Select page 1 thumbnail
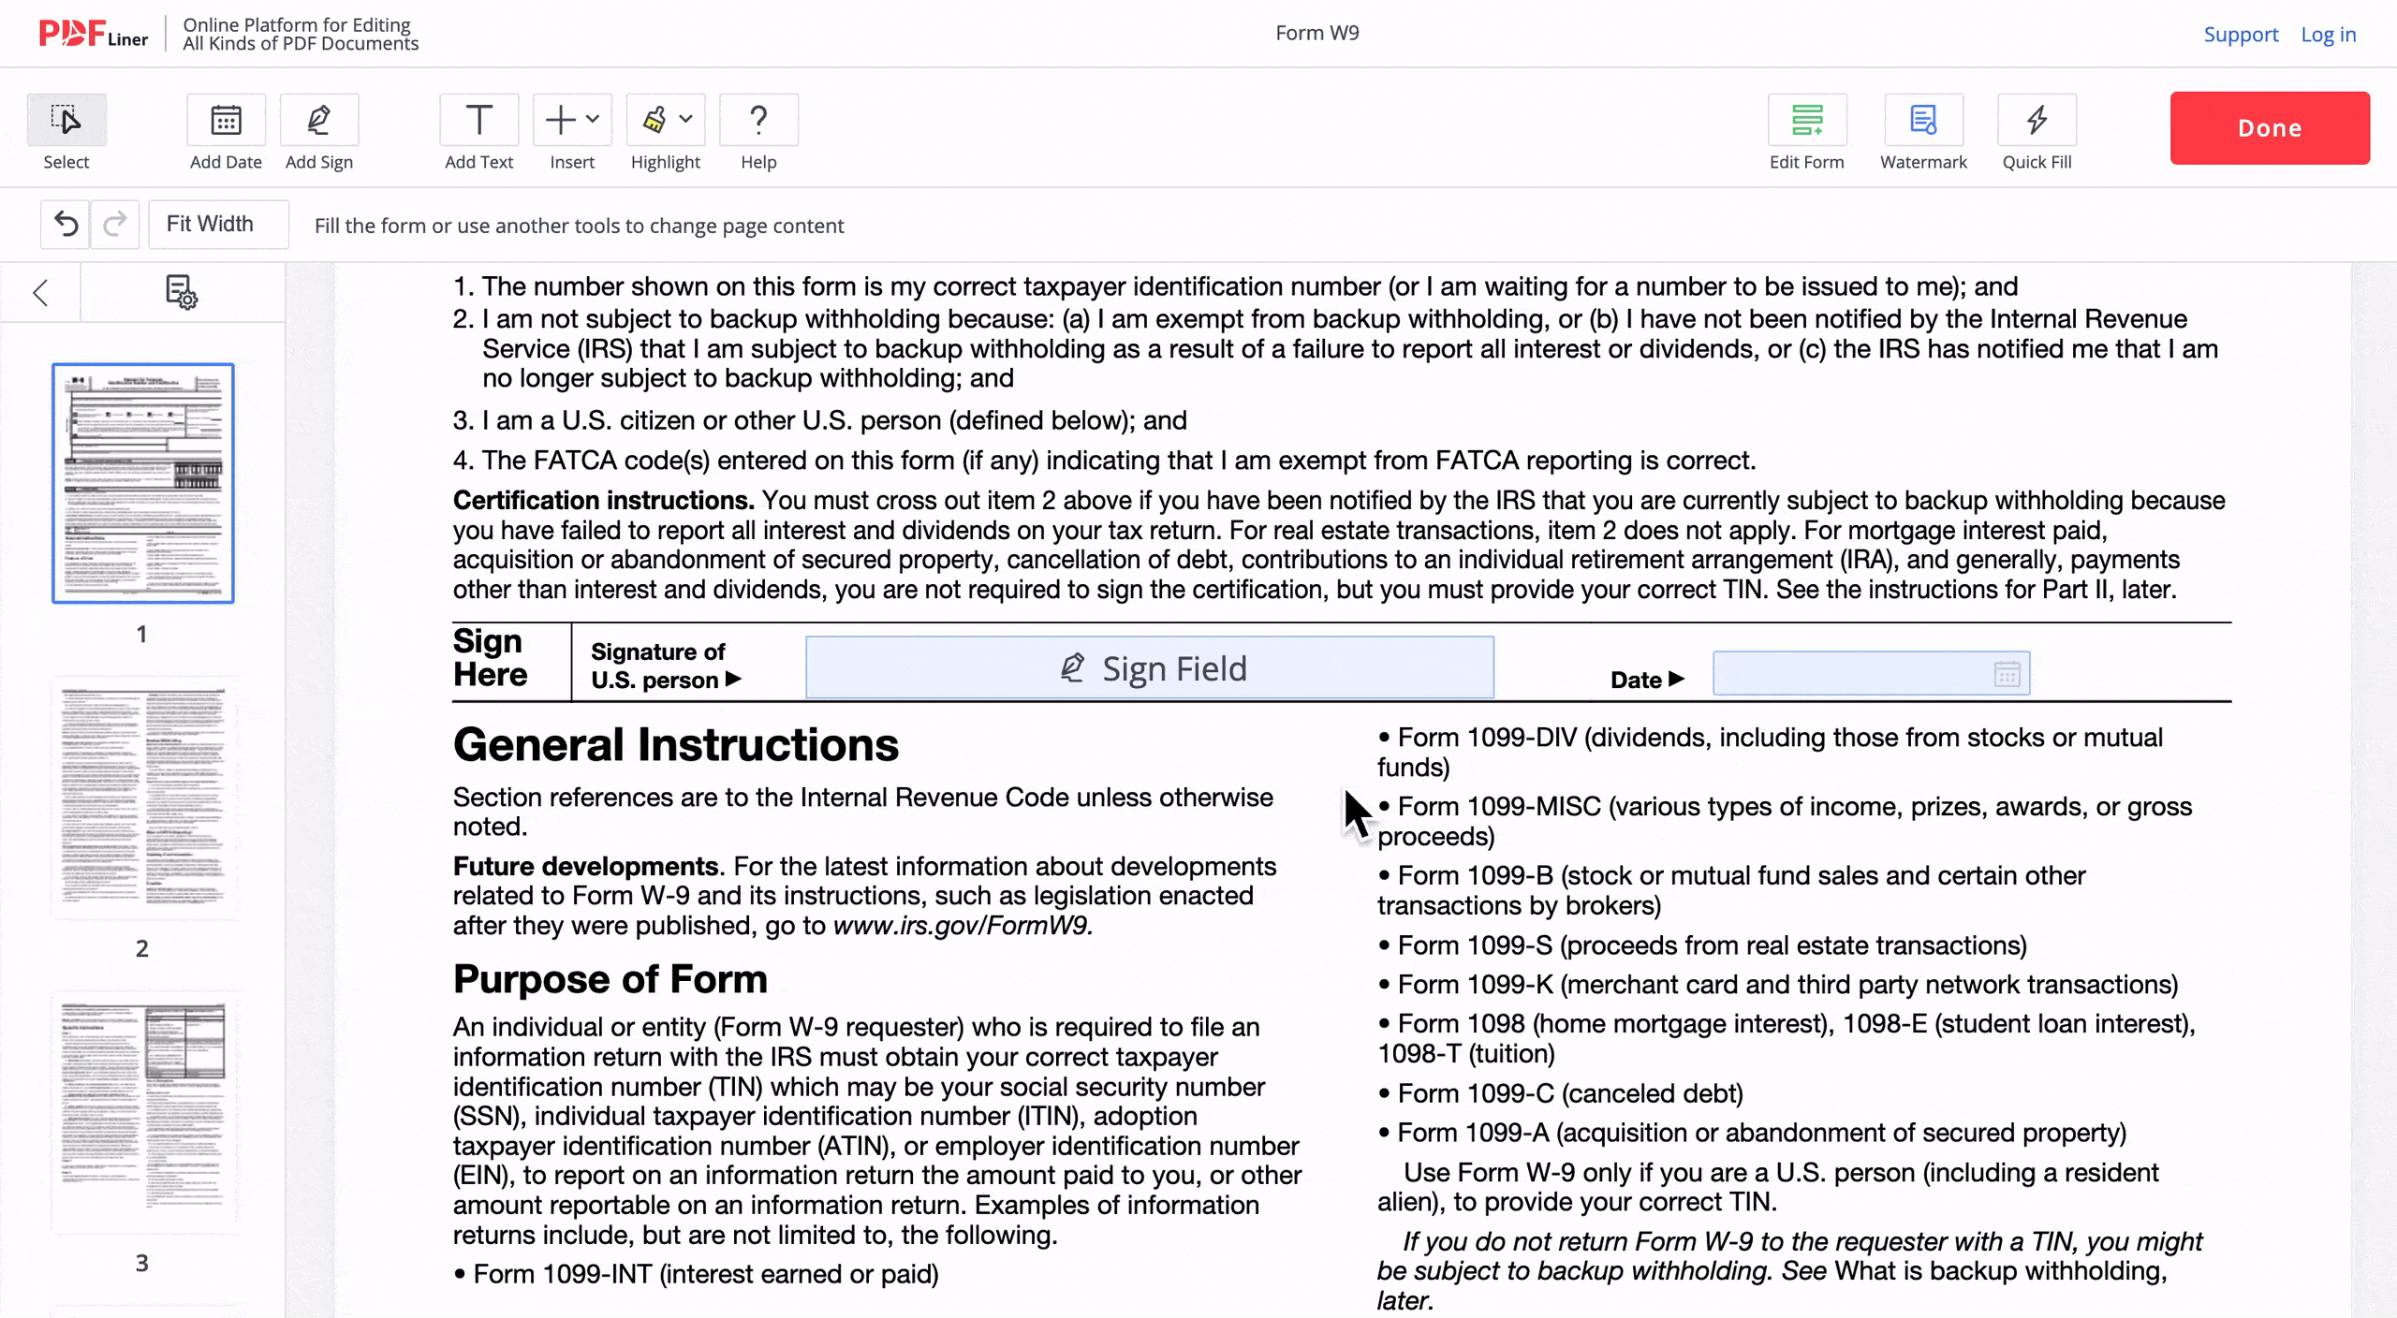Screen dimensions: 2397x1318 [143, 483]
